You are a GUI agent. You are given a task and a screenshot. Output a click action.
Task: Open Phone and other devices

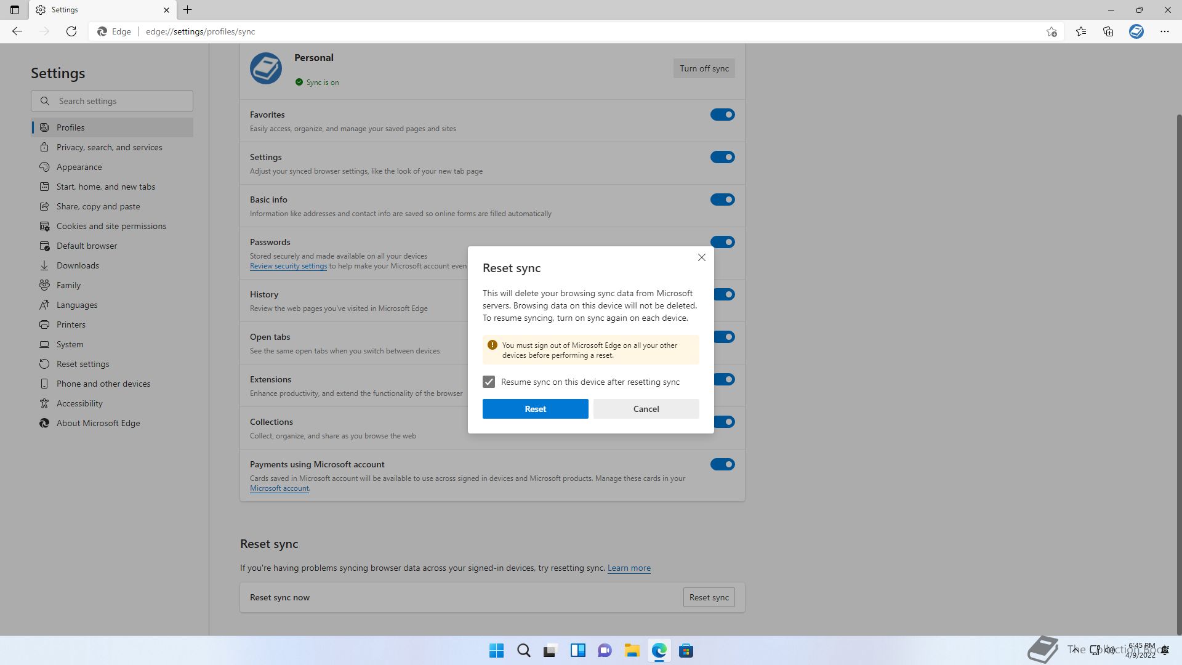tap(112, 384)
